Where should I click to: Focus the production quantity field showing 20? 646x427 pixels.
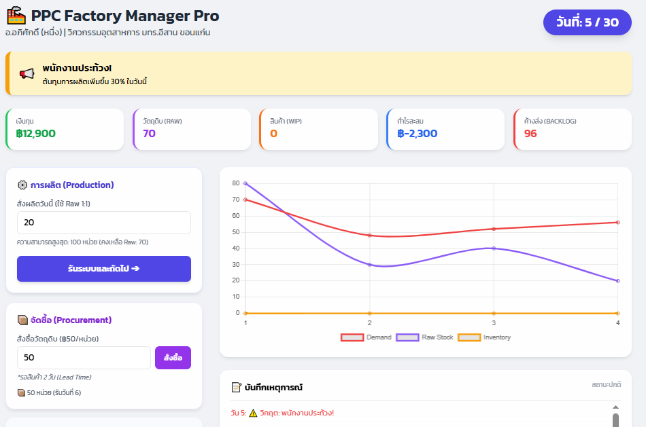(103, 223)
